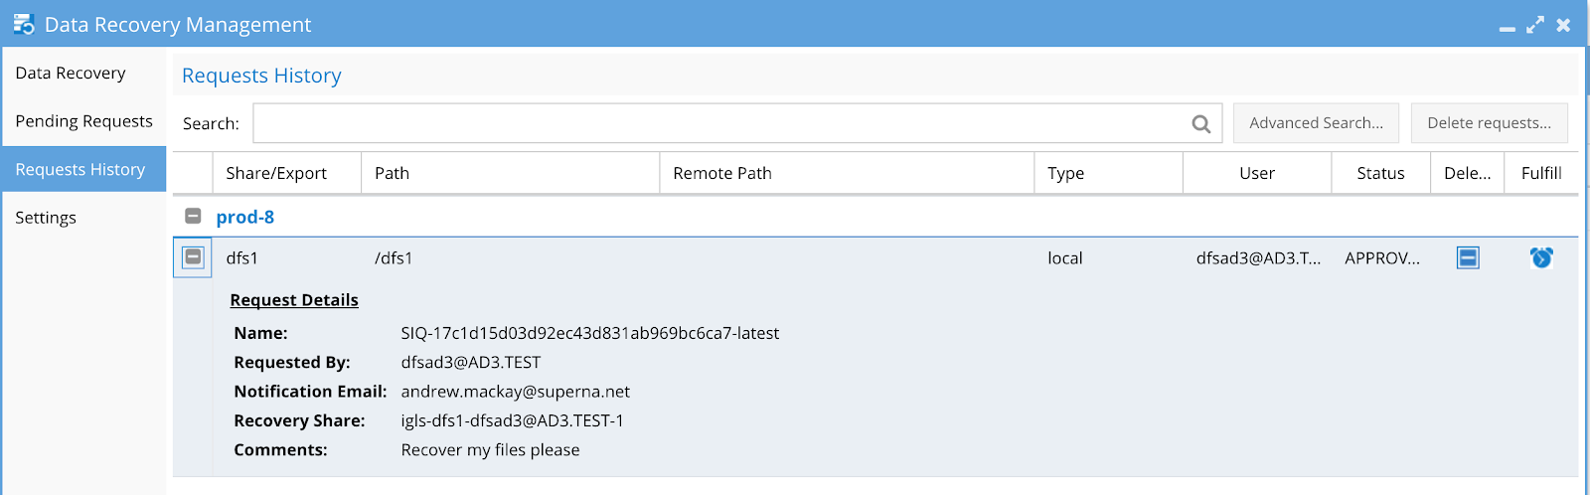
Task: Click the search magnifier icon
Action: [x=1201, y=123]
